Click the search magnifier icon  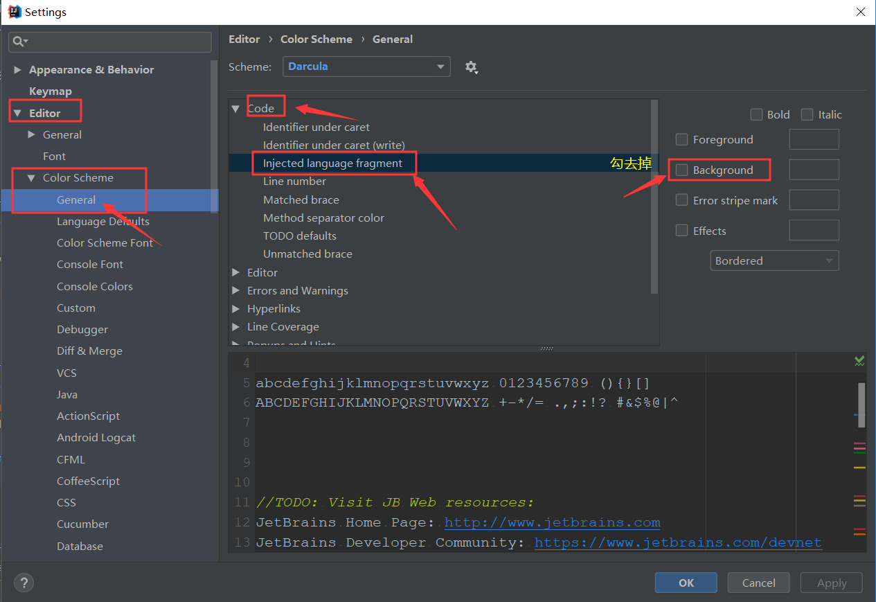(19, 42)
